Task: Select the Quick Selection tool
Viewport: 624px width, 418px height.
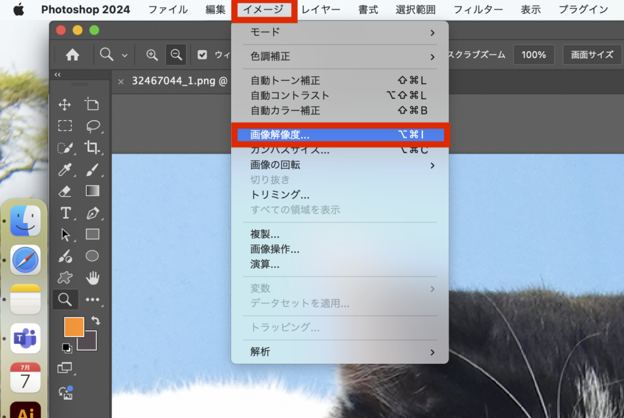Action: click(x=65, y=147)
